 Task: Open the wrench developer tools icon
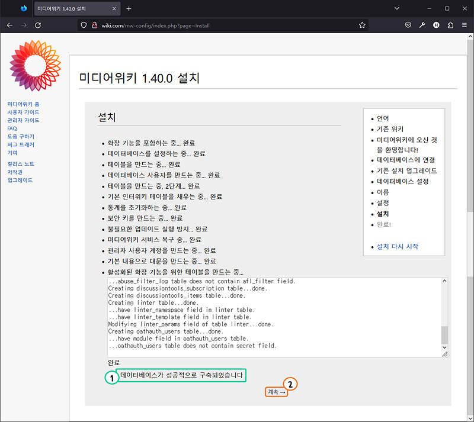point(422,25)
